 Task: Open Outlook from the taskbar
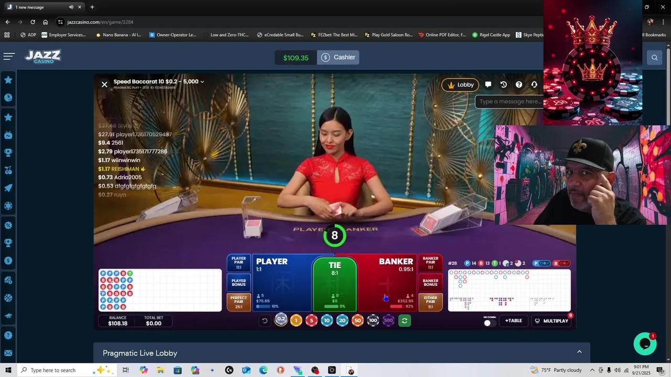pyautogui.click(x=246, y=370)
